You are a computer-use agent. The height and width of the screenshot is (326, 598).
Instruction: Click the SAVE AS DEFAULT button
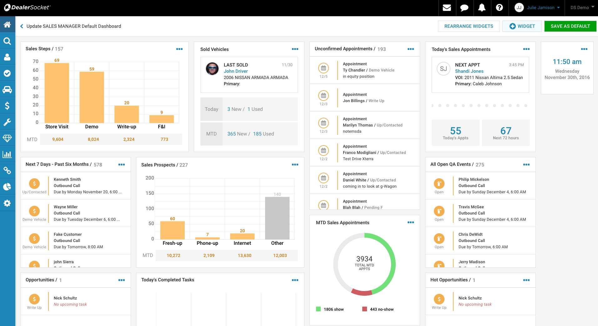tap(570, 26)
